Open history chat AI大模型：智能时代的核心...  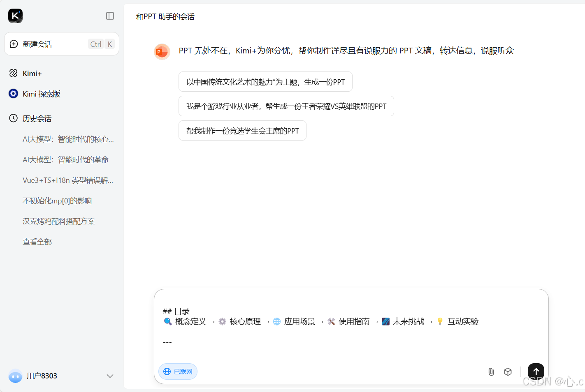click(68, 139)
